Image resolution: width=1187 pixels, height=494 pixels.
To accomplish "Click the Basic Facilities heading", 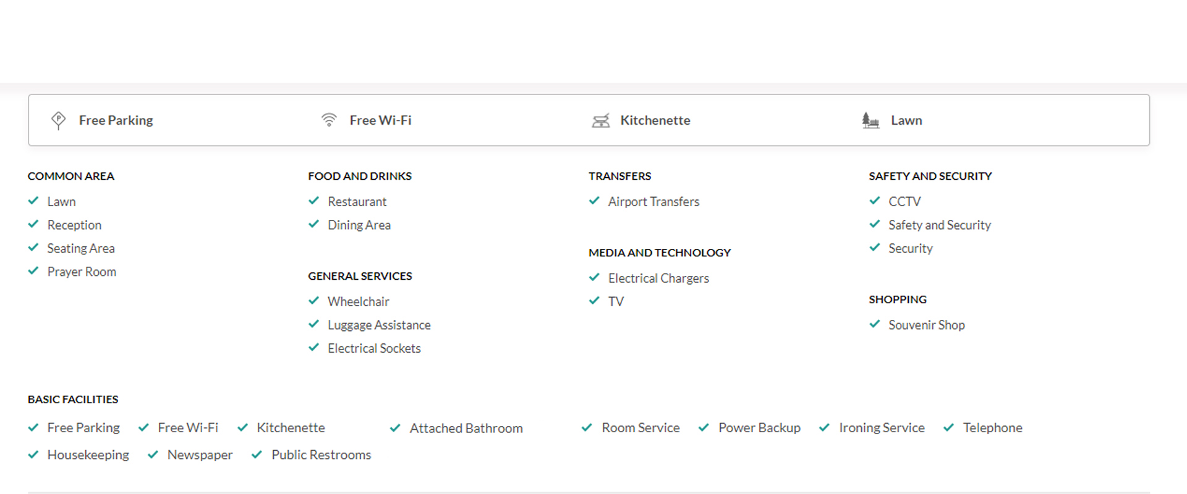I will (x=73, y=400).
